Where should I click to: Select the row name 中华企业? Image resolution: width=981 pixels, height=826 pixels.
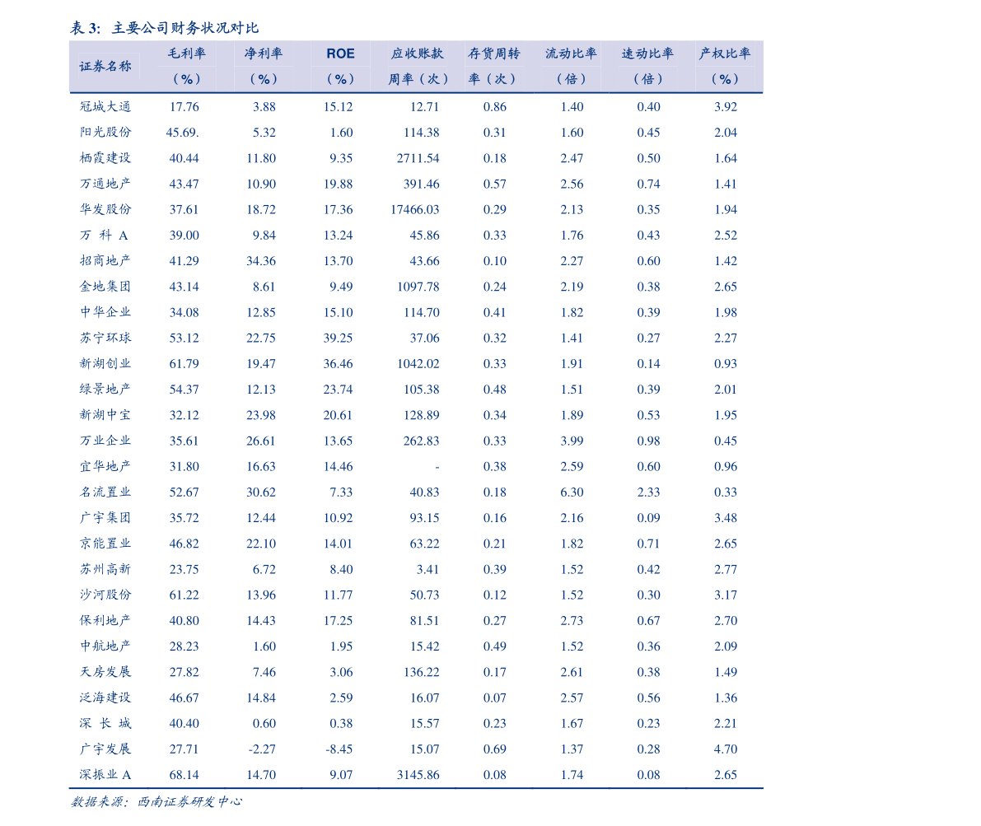[105, 311]
